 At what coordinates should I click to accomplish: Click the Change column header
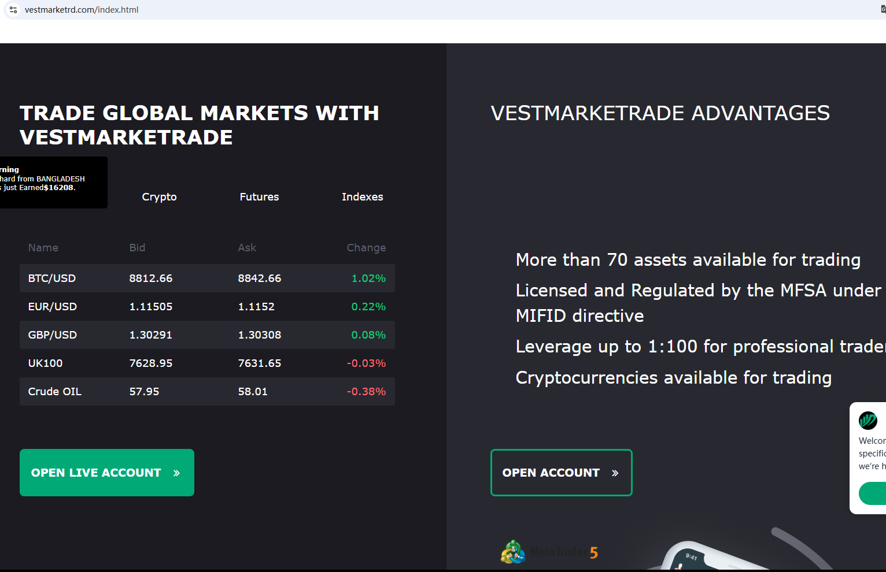pos(366,248)
